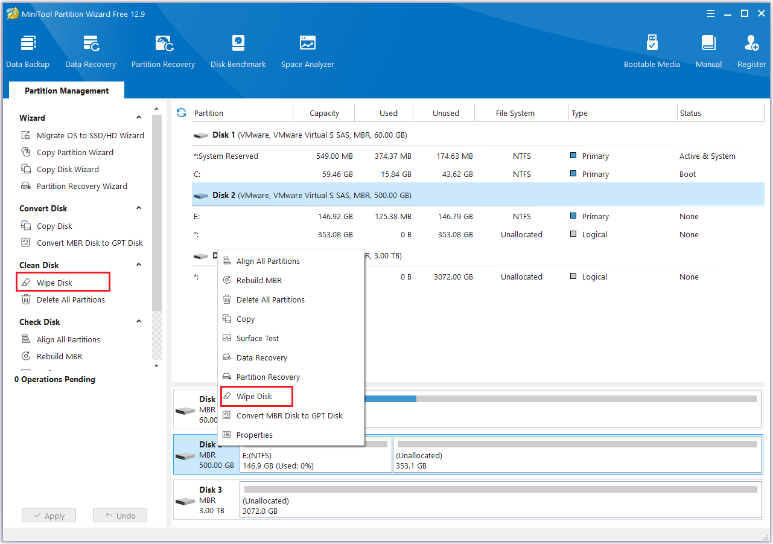Screen dimensions: 773x544
Task: Select Partition Recovery in context menu
Action: click(291, 377)
